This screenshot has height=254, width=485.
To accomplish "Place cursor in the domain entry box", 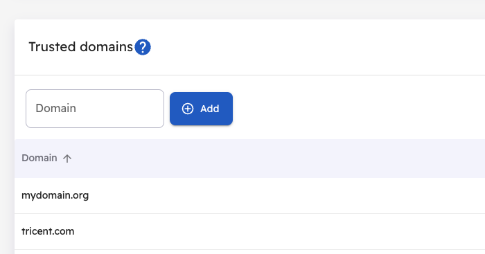I will coord(95,109).
